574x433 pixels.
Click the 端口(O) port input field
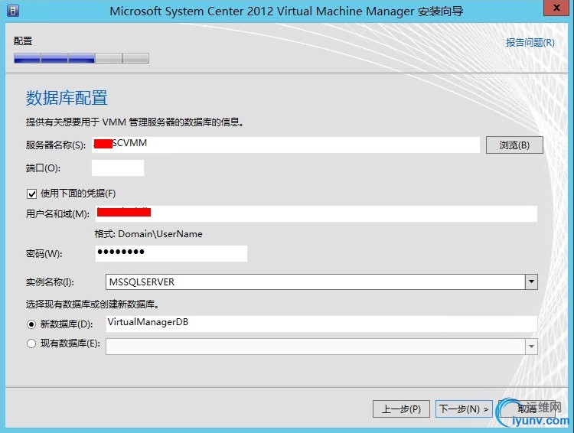click(x=118, y=168)
